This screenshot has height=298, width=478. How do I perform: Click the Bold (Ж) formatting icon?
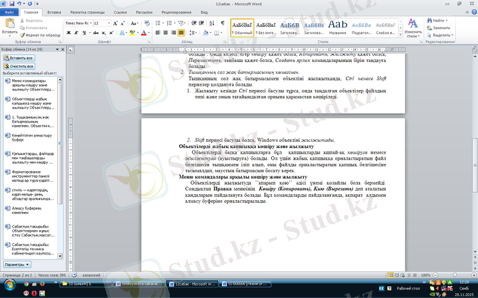69,33
